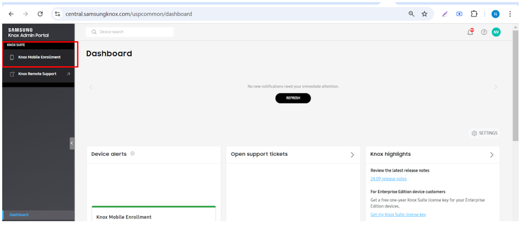The image size is (522, 241).
Task: Click the Device alerts info icon
Action: [132, 154]
